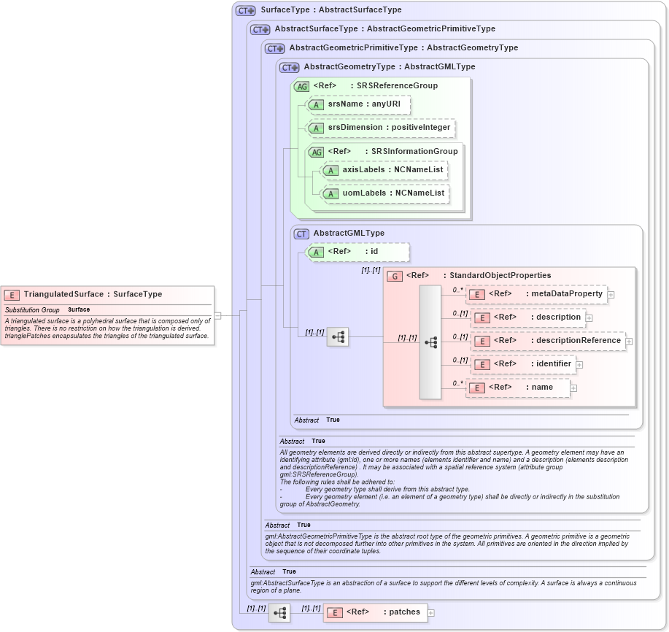The height and width of the screenshot is (632, 669).
Task: Select the 'SurfaceType : AbstractSurfaceType' header
Action: pos(331,9)
